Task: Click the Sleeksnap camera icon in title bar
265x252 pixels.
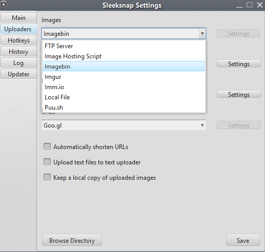Action: tap(4, 5)
